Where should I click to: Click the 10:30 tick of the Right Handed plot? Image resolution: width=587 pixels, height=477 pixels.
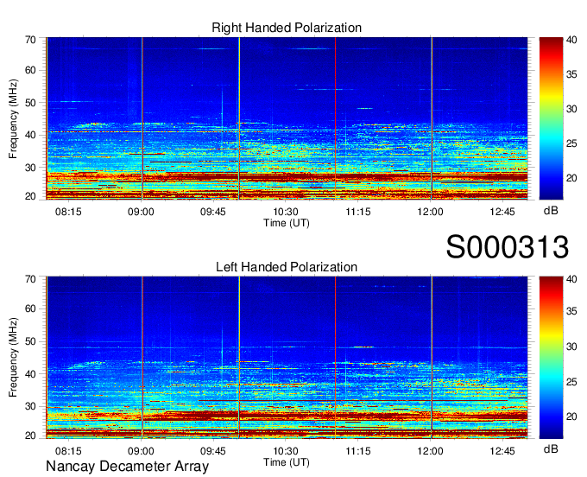click(285, 212)
